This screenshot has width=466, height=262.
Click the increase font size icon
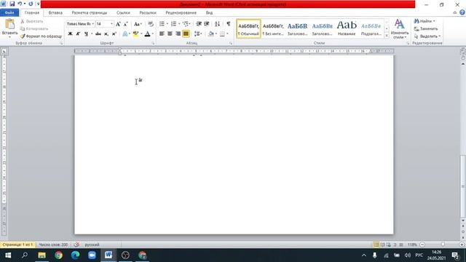tap(118, 24)
